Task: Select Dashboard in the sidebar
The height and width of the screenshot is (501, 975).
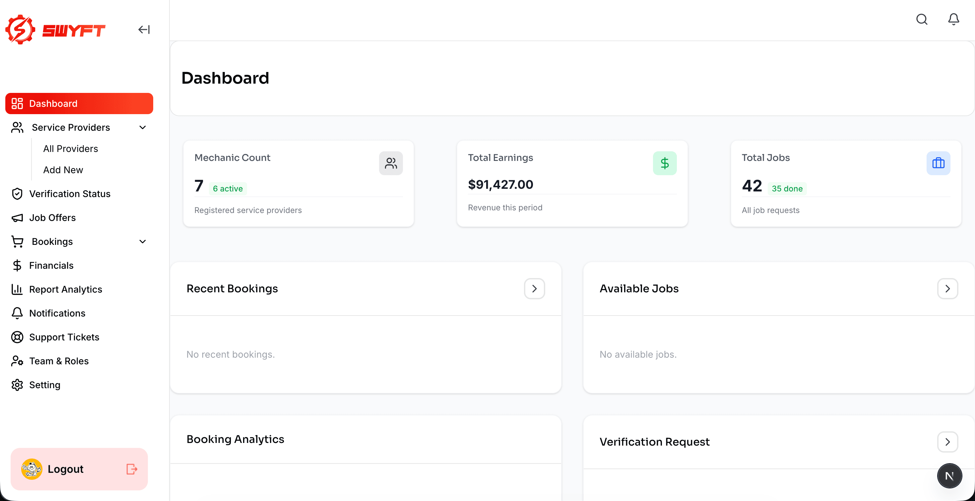Action: click(x=79, y=104)
